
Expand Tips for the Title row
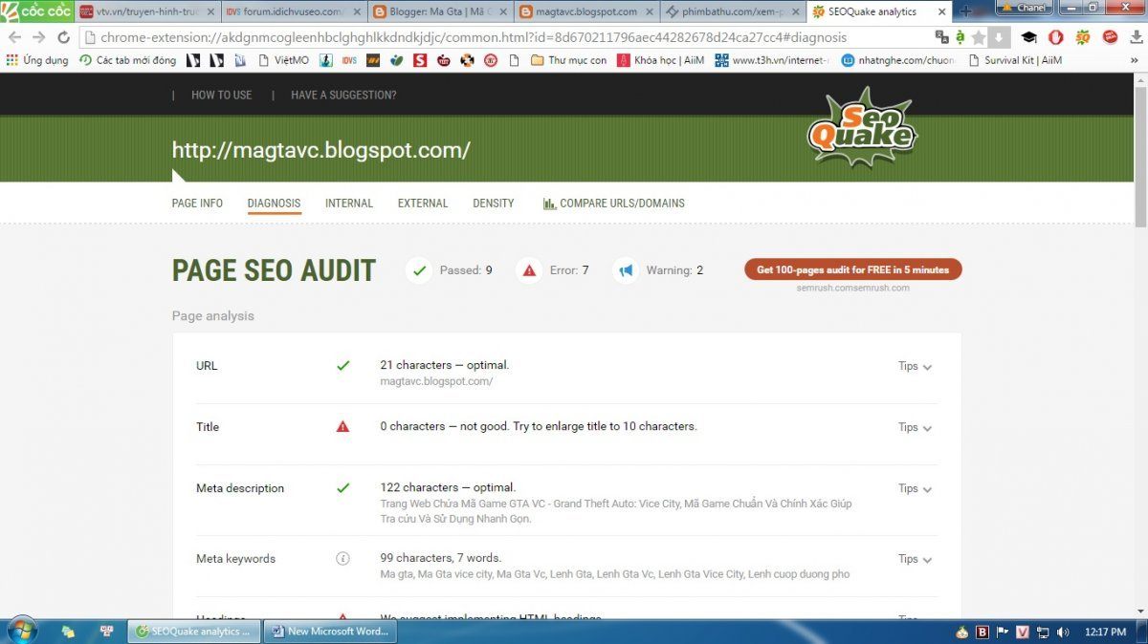coord(915,427)
